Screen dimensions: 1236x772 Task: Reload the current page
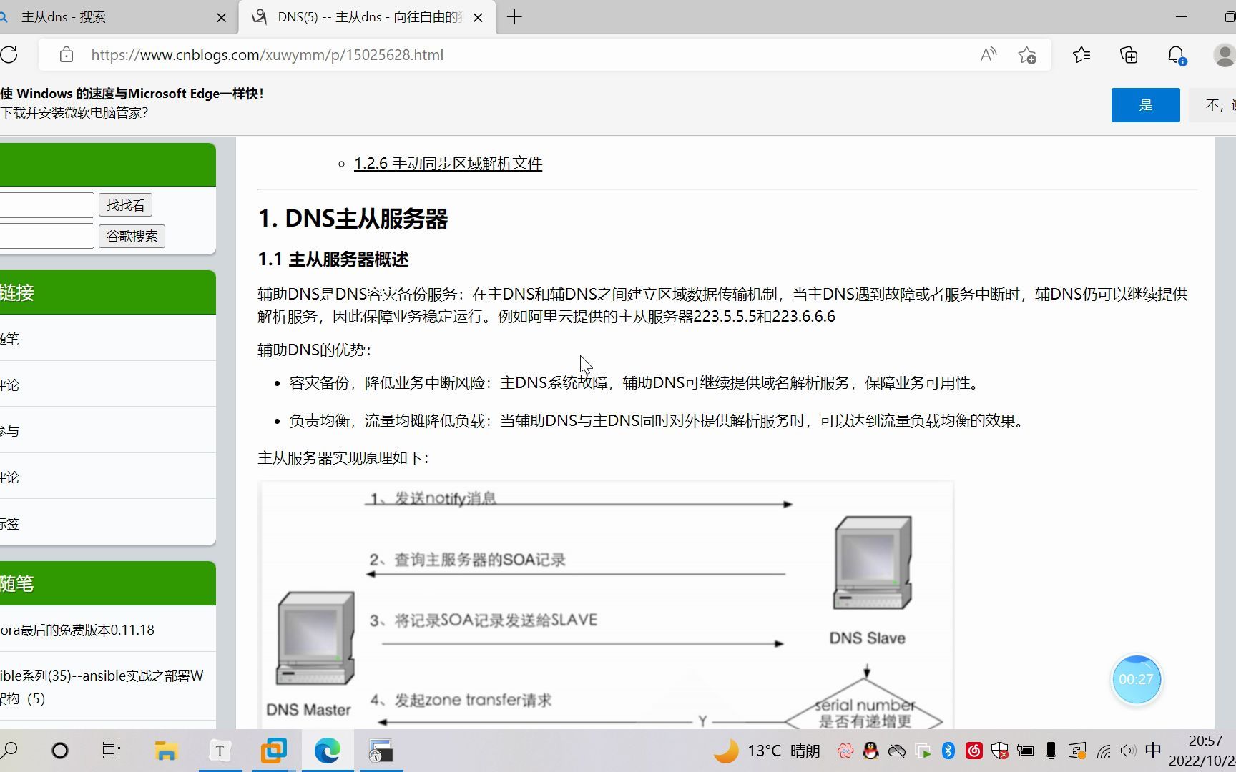10,54
